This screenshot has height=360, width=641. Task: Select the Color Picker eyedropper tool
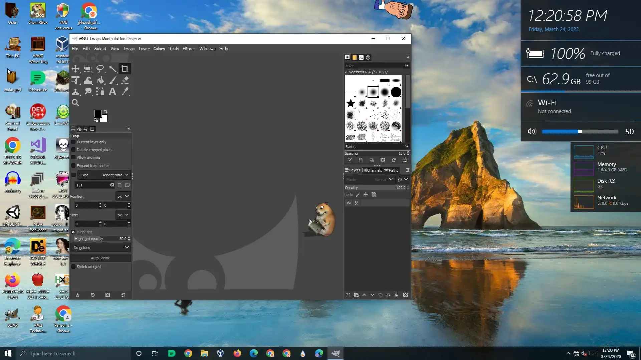125,92
